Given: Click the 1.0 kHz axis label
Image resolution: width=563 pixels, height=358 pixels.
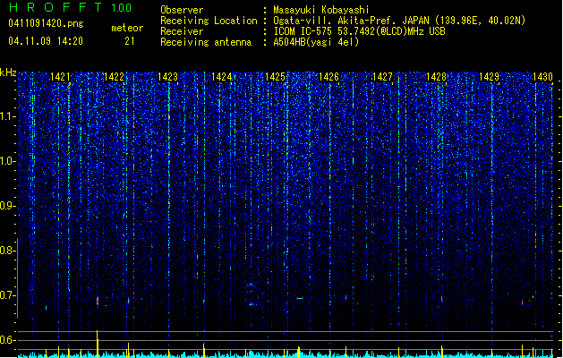Looking at the screenshot, I should (8, 161).
